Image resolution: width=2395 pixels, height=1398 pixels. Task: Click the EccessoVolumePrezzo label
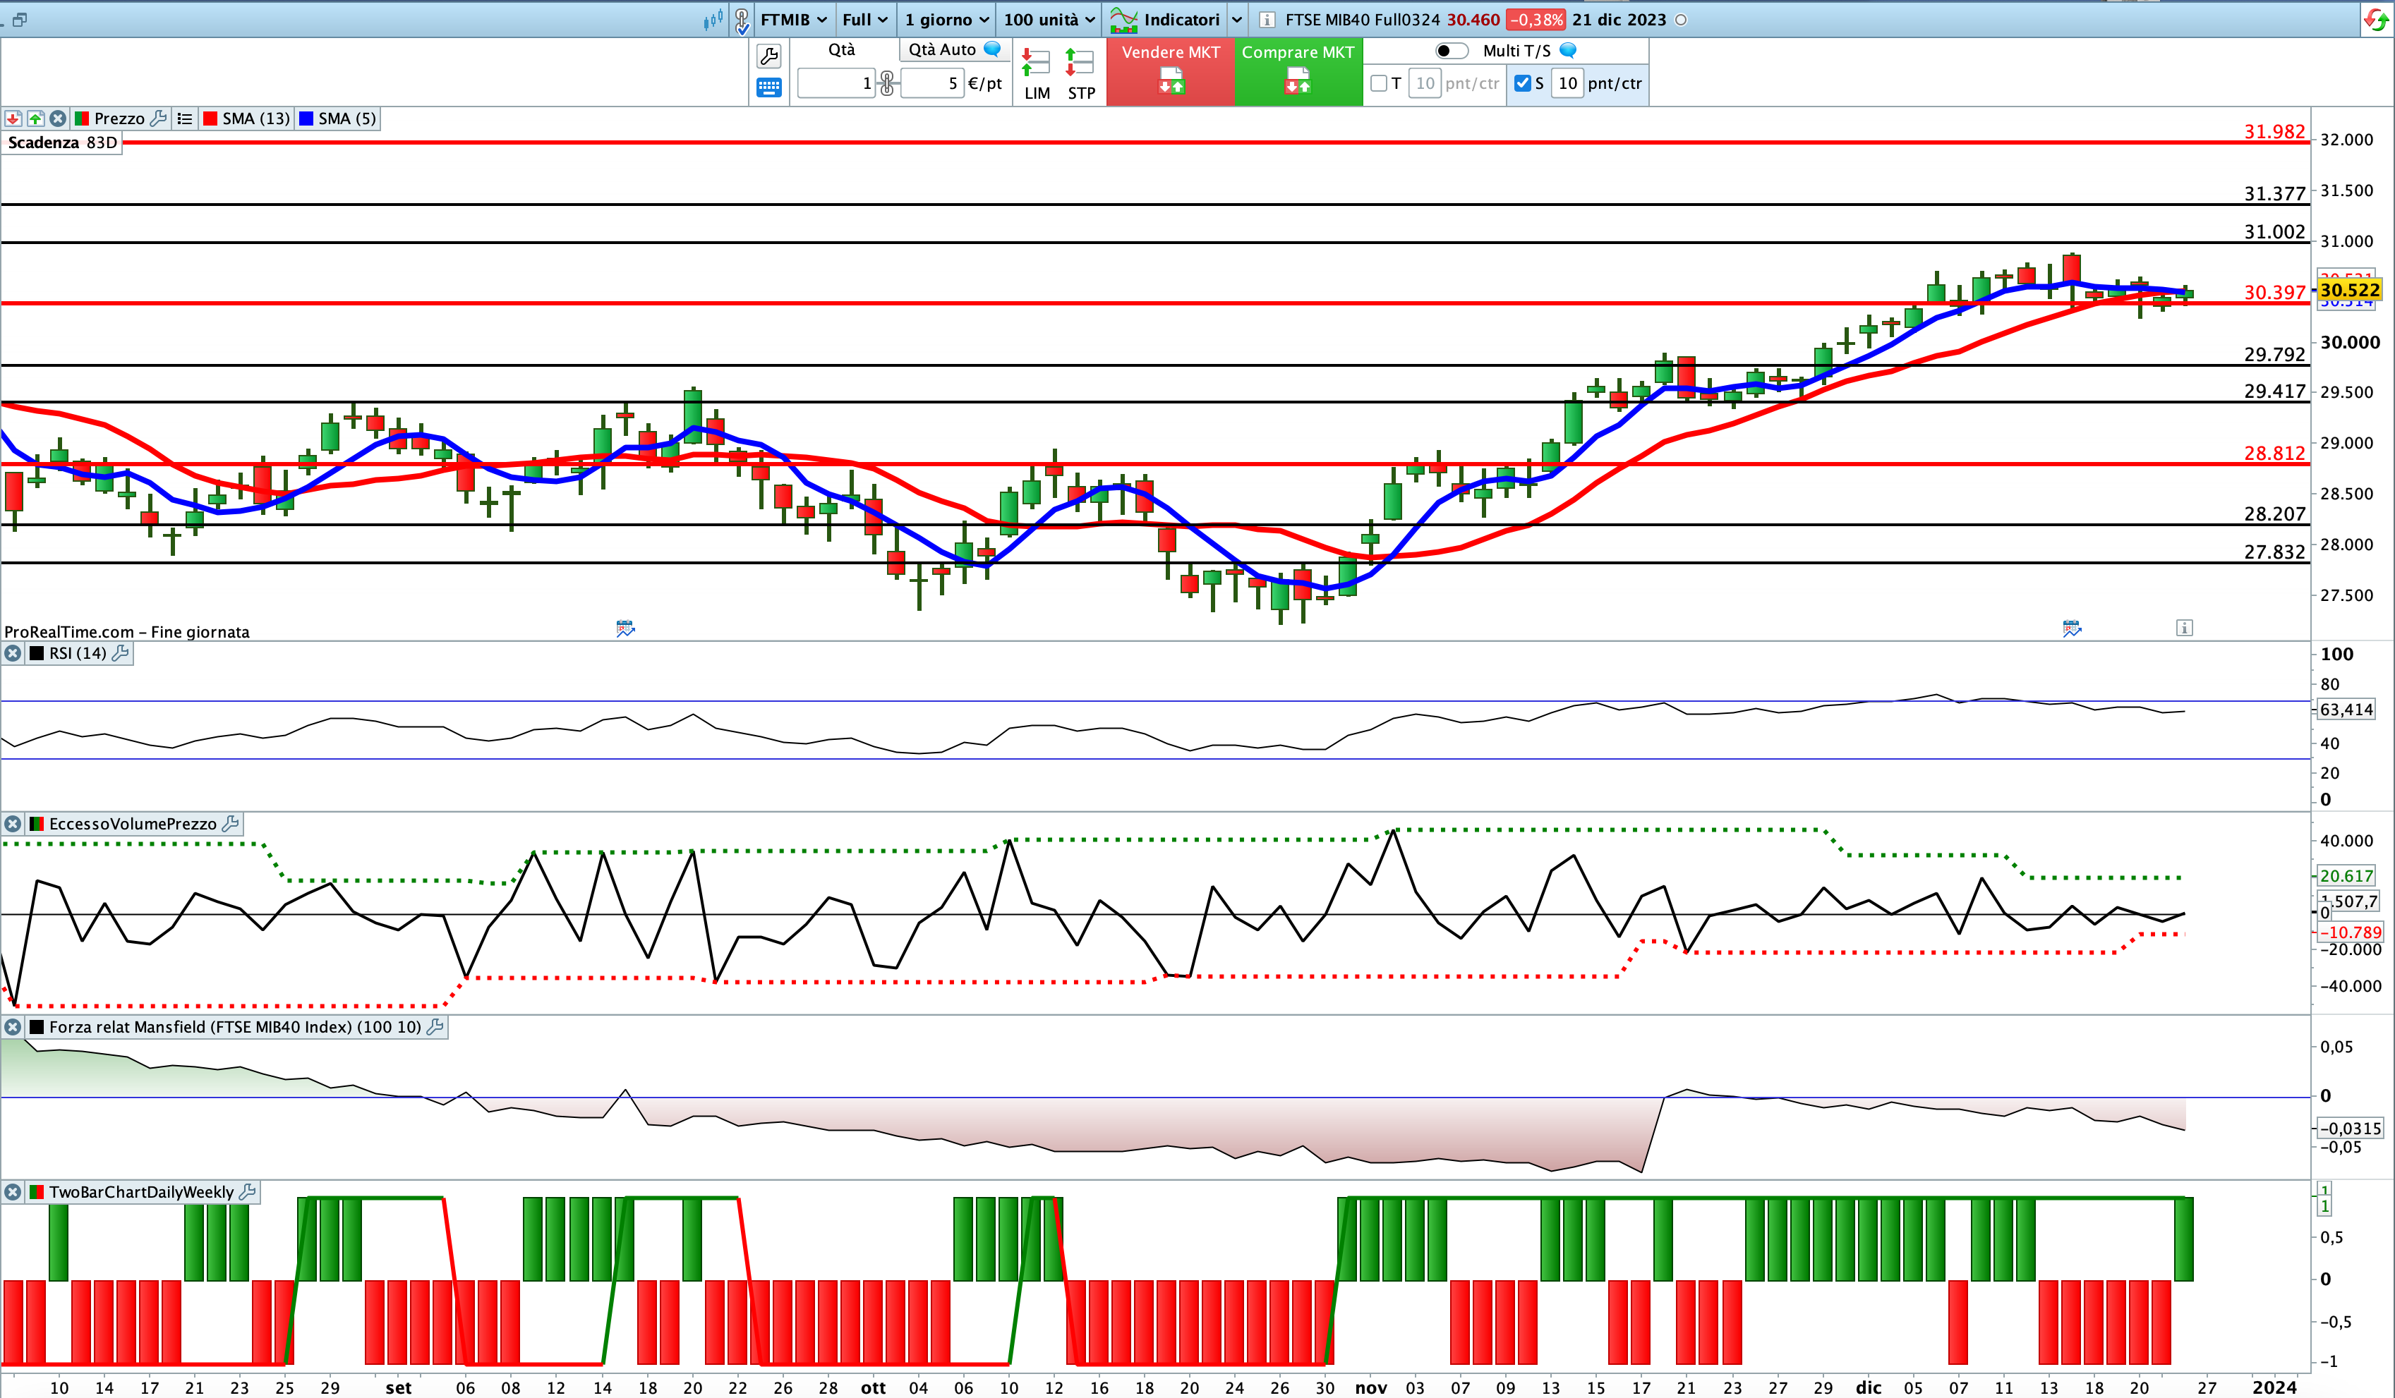point(132,825)
